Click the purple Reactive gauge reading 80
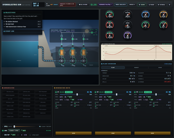The width and height of the screenshot is (174, 138). click(128, 36)
